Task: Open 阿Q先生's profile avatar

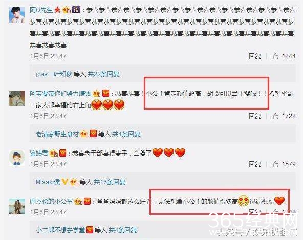Action: [x=17, y=15]
